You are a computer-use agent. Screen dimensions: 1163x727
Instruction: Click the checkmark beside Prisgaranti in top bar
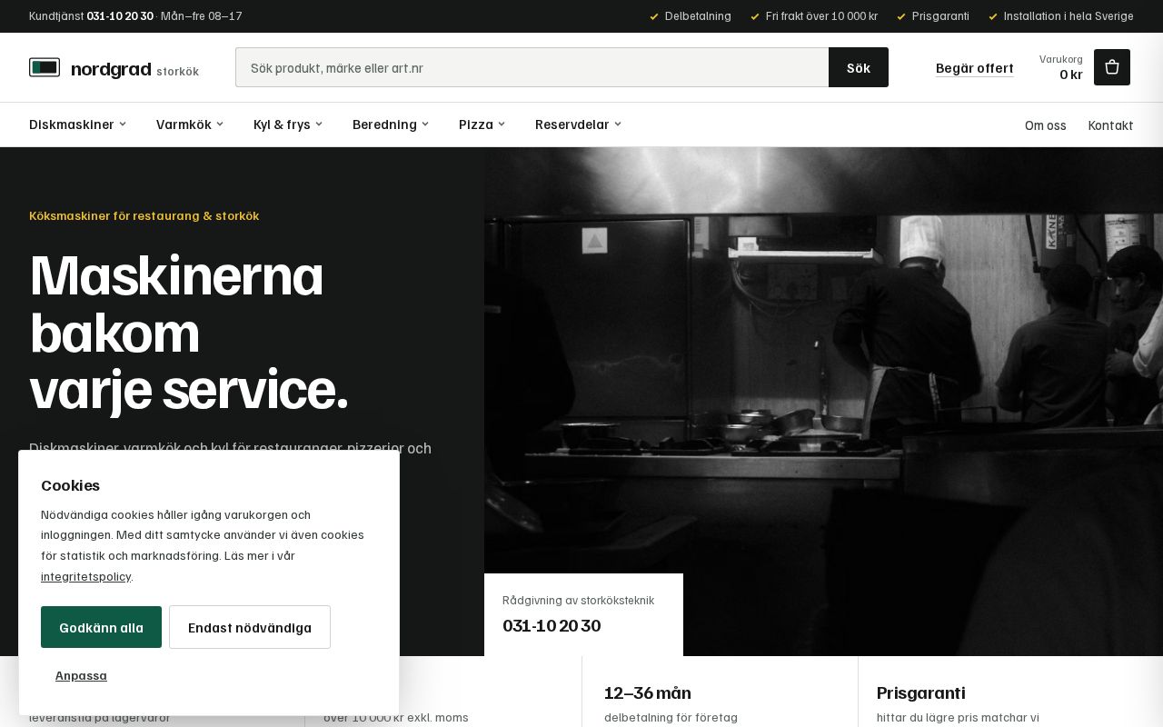[901, 16]
